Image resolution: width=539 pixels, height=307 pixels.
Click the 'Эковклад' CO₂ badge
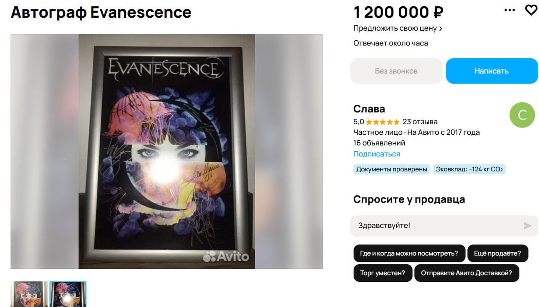(x=469, y=169)
